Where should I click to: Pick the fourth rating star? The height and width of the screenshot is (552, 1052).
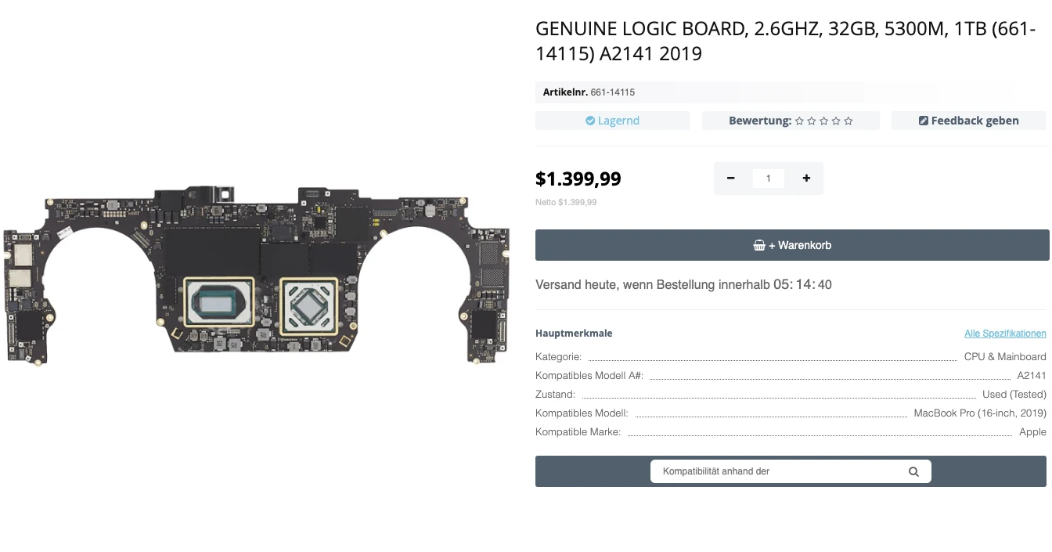pyautogui.click(x=836, y=121)
